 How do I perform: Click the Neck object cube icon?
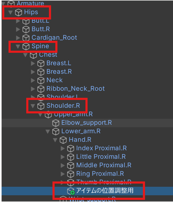pyautogui.click(x=41, y=80)
